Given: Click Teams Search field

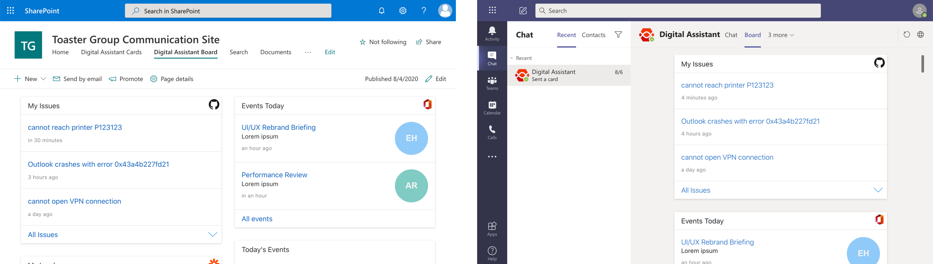Looking at the screenshot, I should click(x=678, y=11).
